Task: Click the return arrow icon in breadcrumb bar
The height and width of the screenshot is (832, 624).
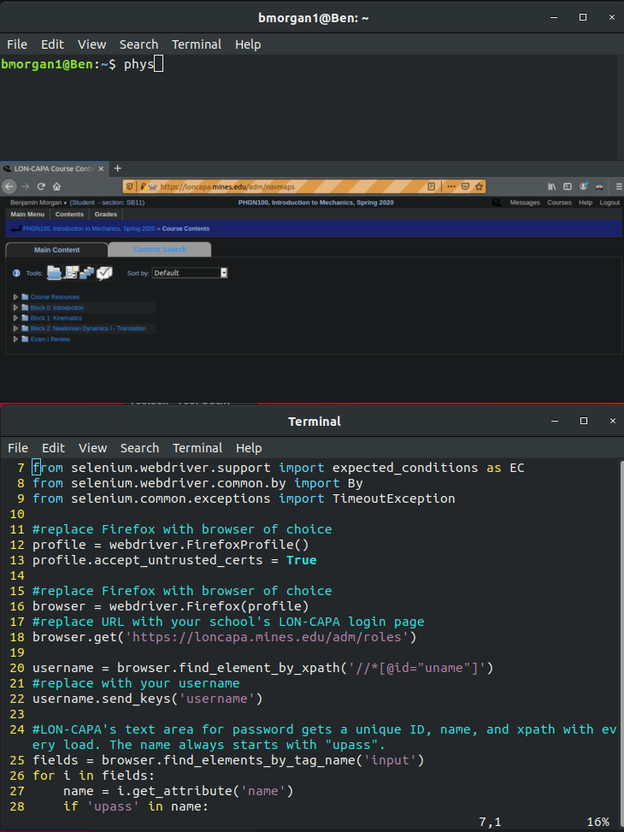Action: click(x=16, y=228)
